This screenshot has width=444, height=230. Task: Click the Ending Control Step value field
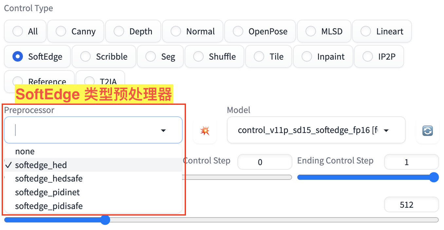(411, 162)
